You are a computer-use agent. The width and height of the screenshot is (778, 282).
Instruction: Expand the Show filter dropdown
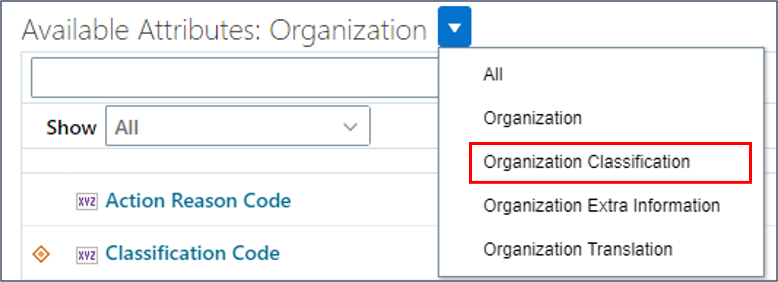coord(238,126)
